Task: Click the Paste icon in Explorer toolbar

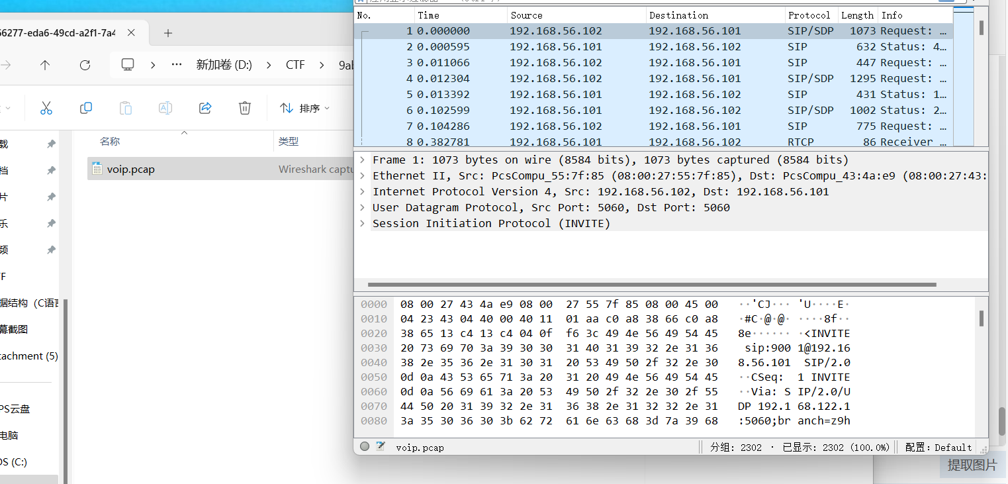Action: pos(125,108)
